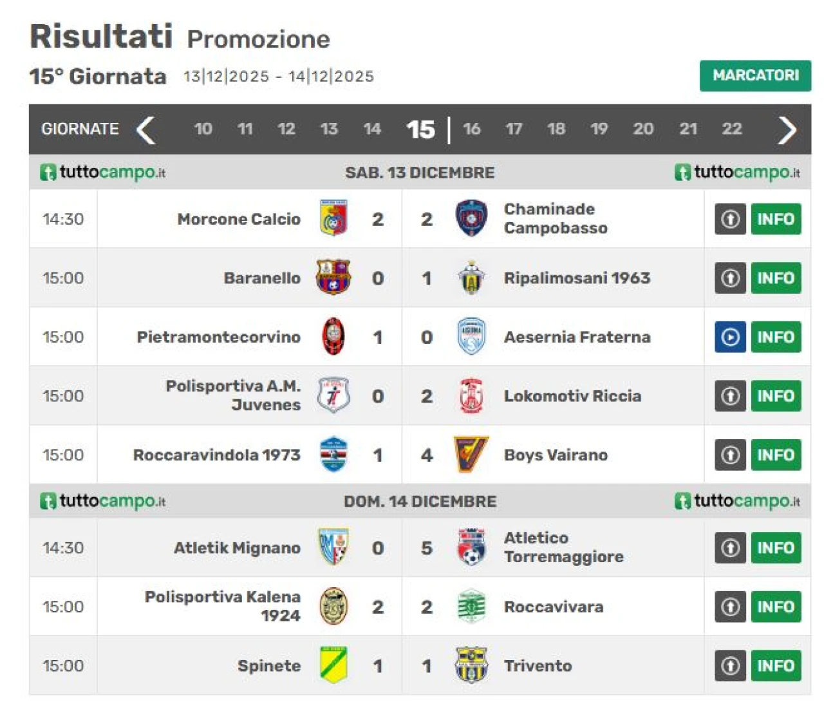The height and width of the screenshot is (709, 824).
Task: Go to previous matchdays with left chevron
Action: point(146,129)
